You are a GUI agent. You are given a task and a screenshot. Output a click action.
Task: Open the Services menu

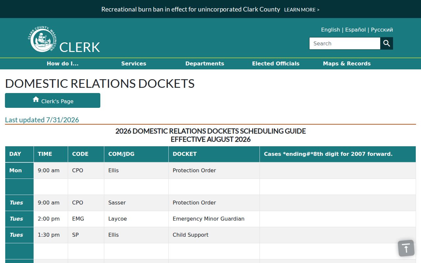pyautogui.click(x=134, y=64)
